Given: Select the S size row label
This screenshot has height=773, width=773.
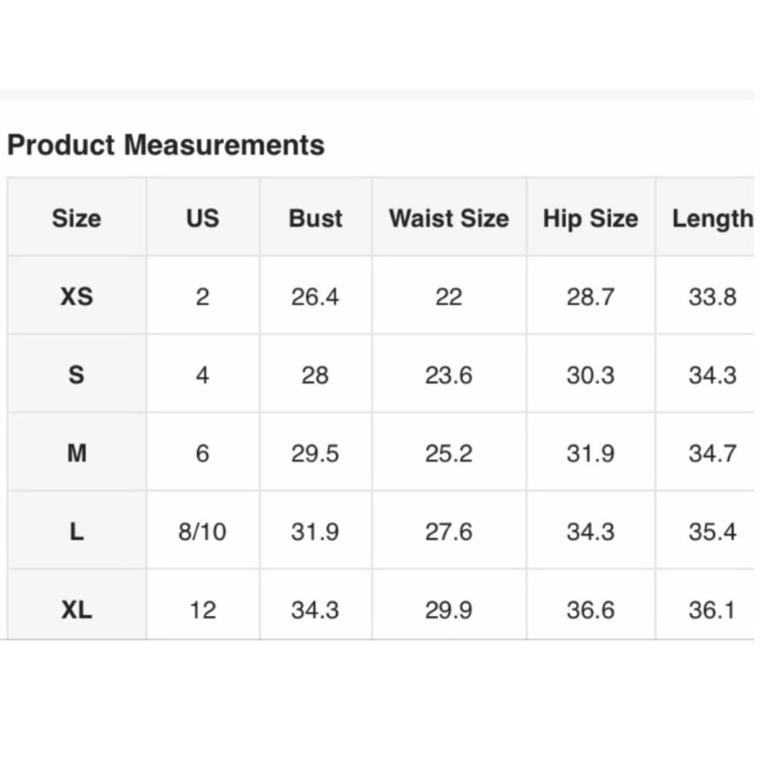Looking at the screenshot, I should point(77,375).
